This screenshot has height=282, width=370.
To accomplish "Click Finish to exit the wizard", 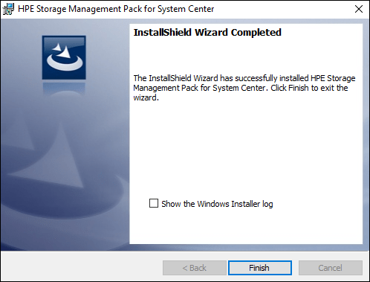I will click(x=260, y=268).
